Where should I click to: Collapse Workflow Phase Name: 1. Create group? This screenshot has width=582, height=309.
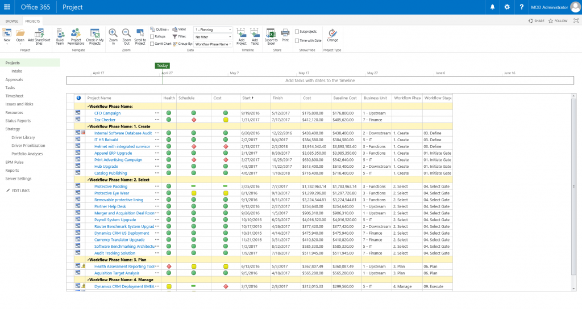pyautogui.click(x=88, y=126)
